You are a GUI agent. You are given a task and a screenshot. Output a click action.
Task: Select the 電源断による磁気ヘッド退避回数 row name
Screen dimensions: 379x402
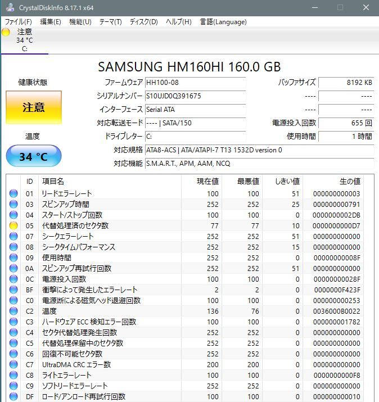click(x=91, y=300)
